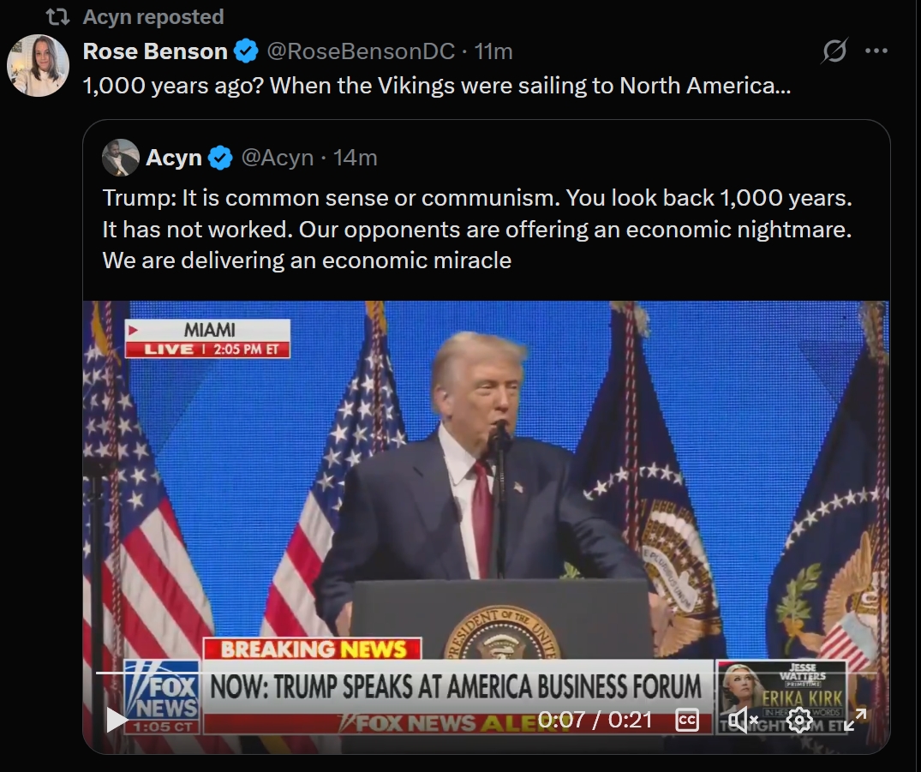921x772 pixels.
Task: Open the 'Acyn reposted' link
Action: click(x=153, y=17)
